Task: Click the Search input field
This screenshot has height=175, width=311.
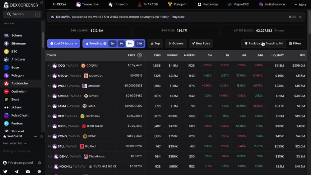Action: 22,14
